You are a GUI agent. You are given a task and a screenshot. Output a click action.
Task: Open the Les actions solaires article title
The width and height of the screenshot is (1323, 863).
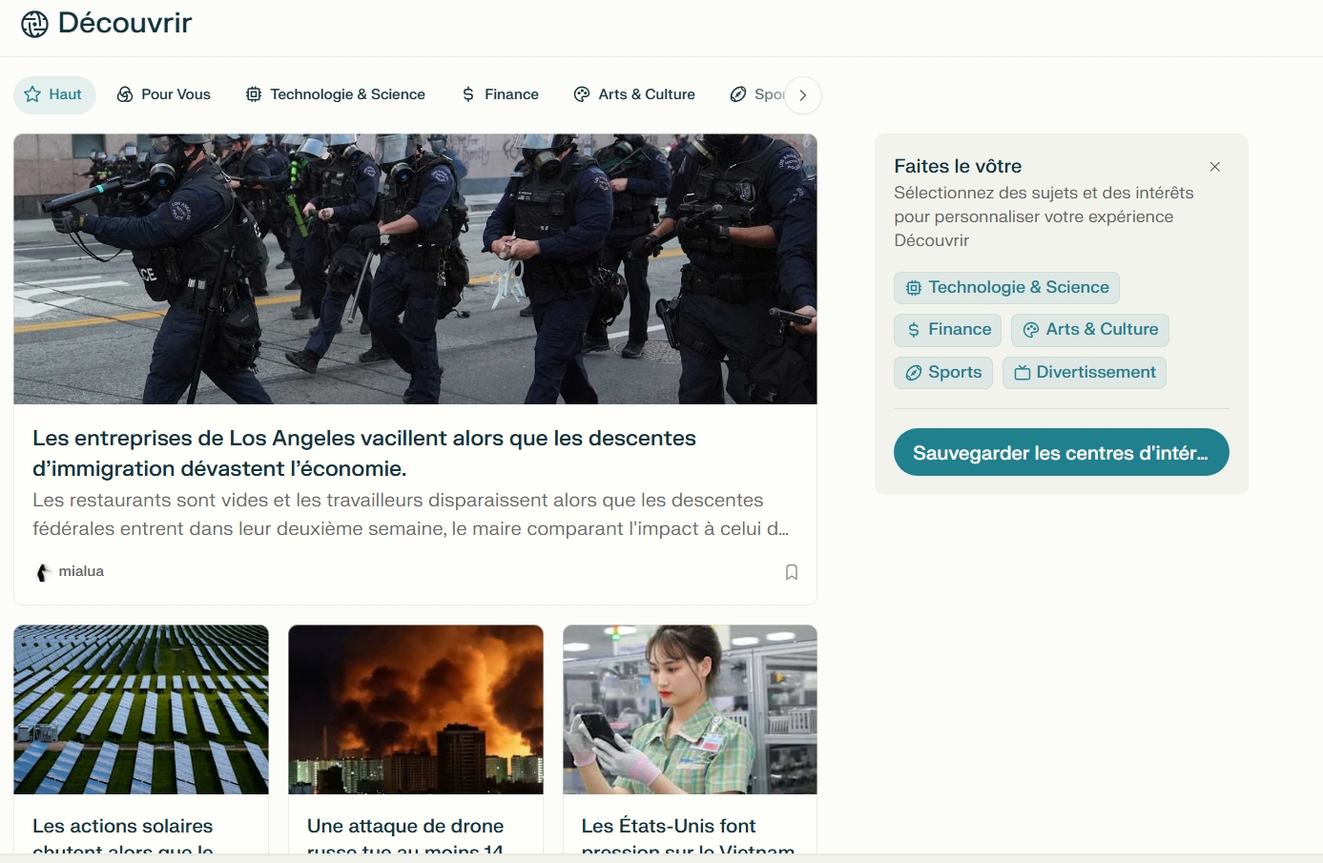coord(123,836)
